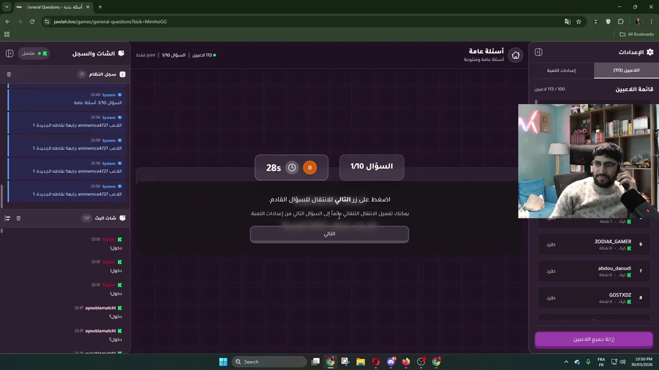This screenshot has height=370, width=659.
Task: Reload the current page
Action: (32, 22)
